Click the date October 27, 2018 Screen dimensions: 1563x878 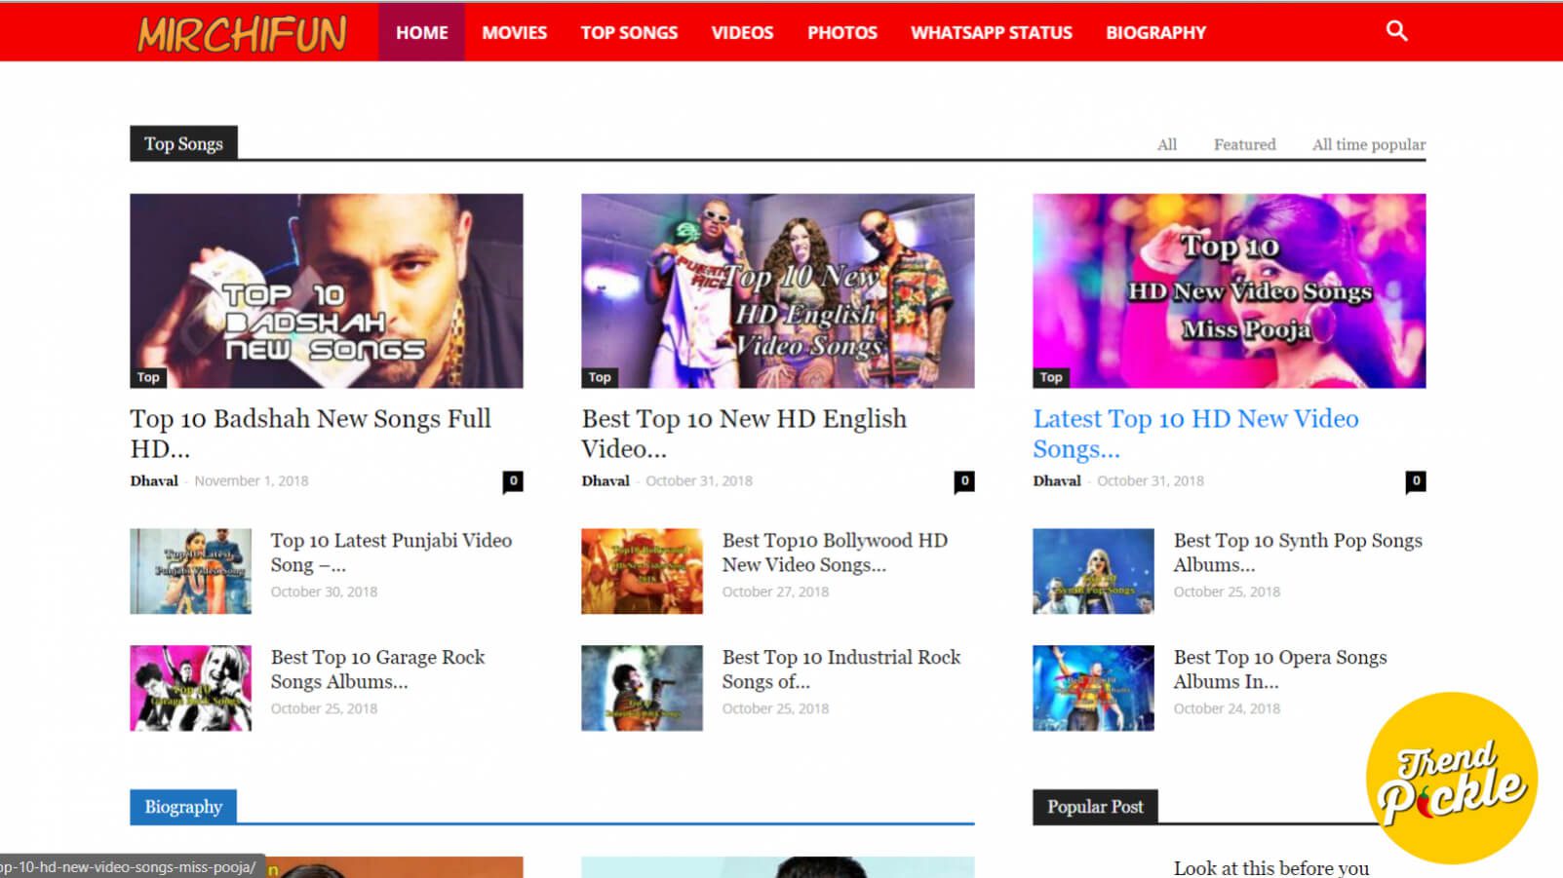click(x=775, y=592)
